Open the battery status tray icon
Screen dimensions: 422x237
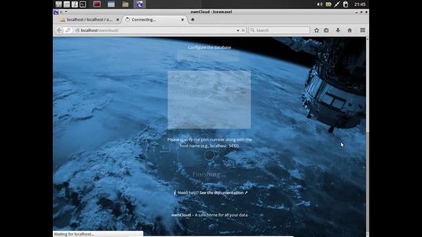pos(328,5)
